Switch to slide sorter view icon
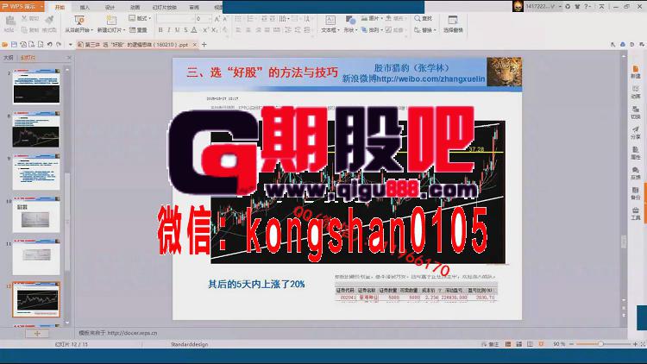Image resolution: width=647 pixels, height=364 pixels. click(x=519, y=344)
